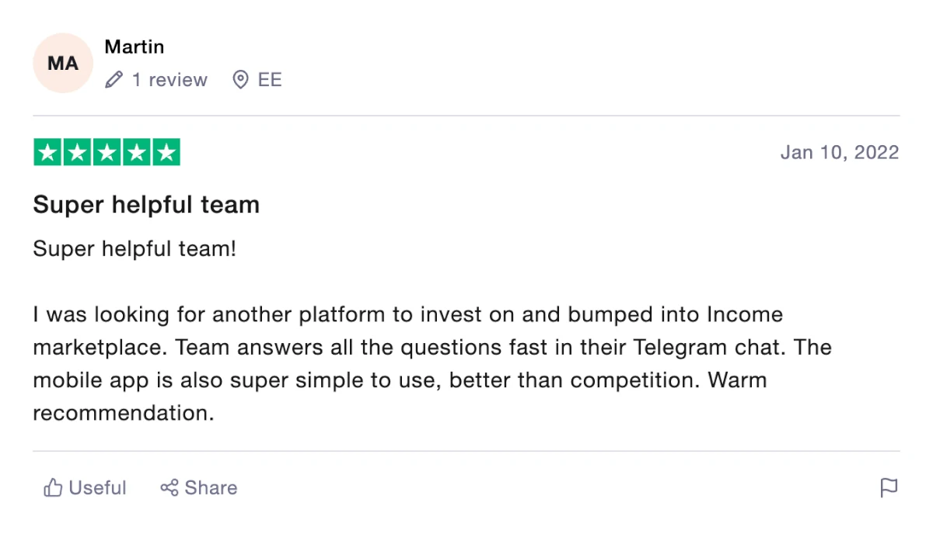Image resolution: width=933 pixels, height=534 pixels.
Task: Select the EE country label
Action: tap(270, 80)
